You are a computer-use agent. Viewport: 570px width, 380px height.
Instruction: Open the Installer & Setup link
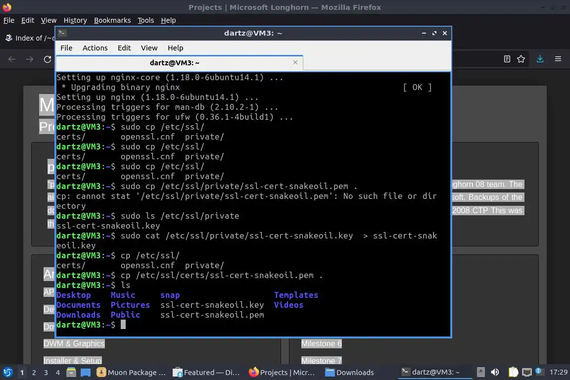click(73, 360)
